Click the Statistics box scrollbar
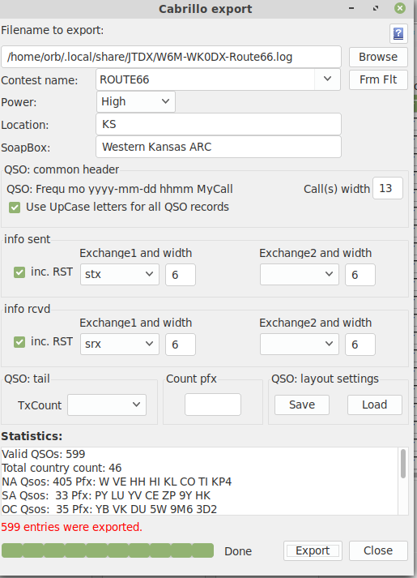 pyautogui.click(x=403, y=481)
